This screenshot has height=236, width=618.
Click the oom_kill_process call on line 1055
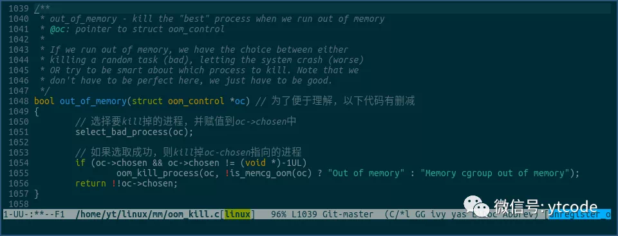pos(157,173)
